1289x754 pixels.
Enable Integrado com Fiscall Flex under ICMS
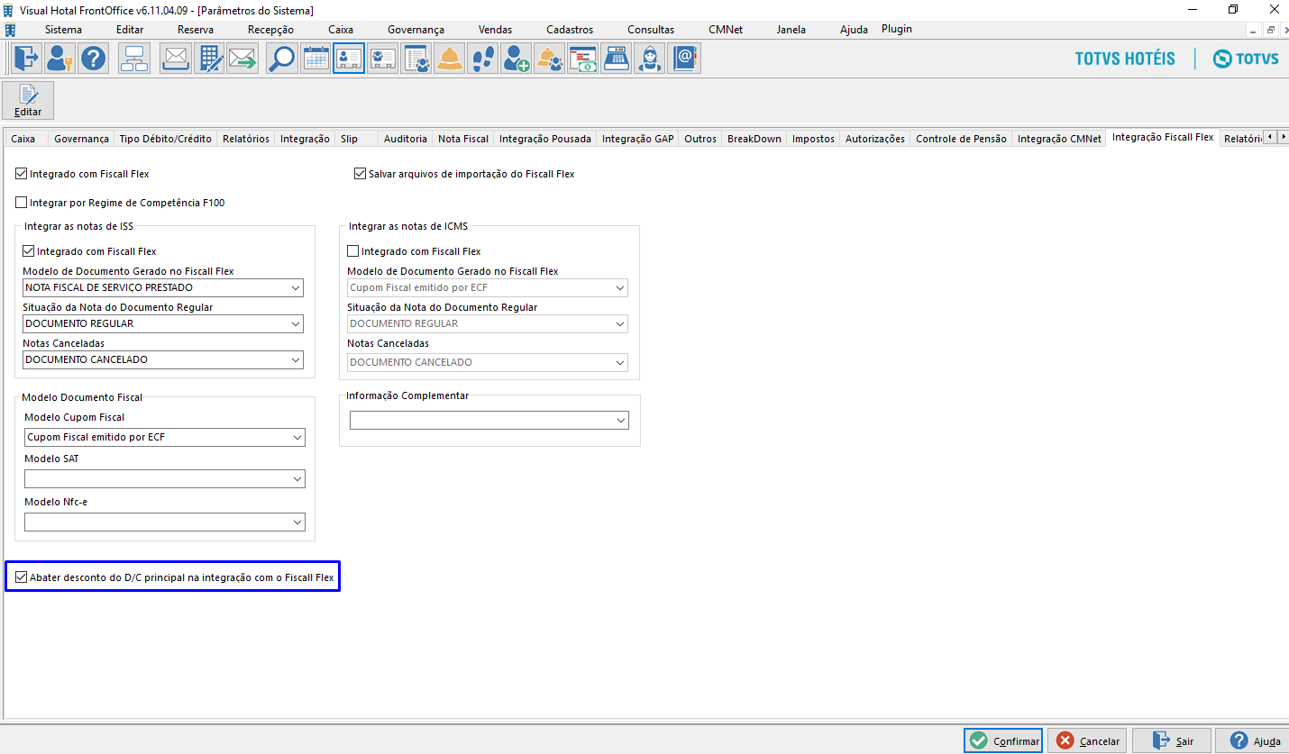(353, 251)
